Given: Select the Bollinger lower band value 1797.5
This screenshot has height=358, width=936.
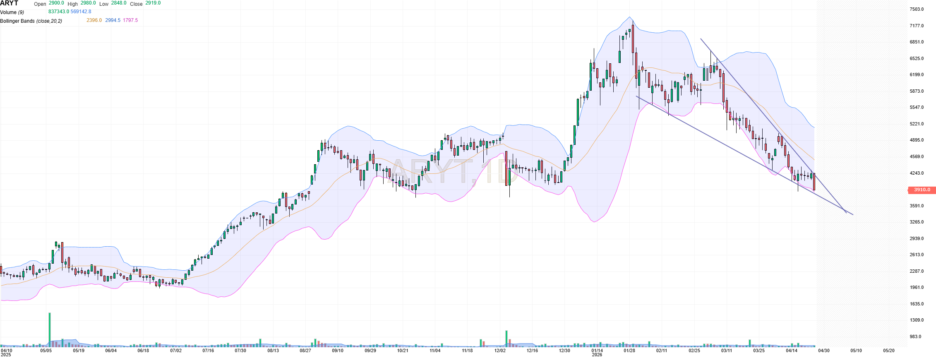Looking at the screenshot, I should click(130, 20).
